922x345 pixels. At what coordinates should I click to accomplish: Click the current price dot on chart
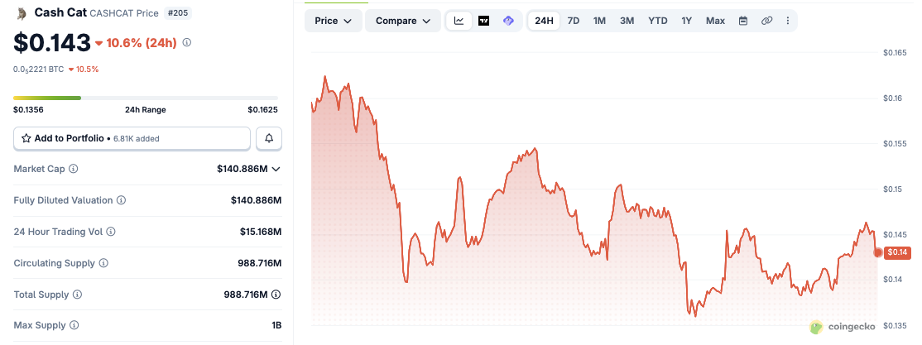click(x=878, y=252)
